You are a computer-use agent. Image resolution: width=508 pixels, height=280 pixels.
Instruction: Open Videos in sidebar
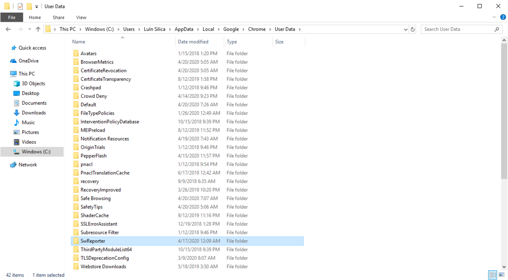pos(29,142)
